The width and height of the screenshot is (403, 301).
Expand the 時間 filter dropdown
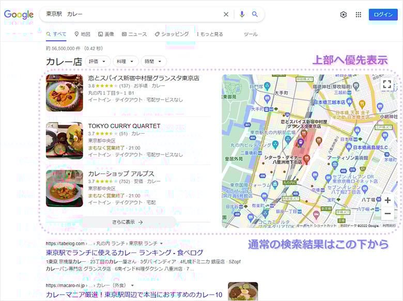[153, 61]
